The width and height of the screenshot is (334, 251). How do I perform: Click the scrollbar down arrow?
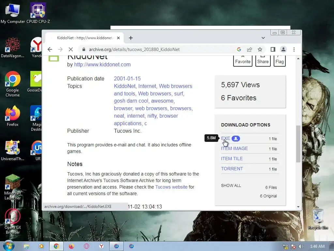coord(298,207)
